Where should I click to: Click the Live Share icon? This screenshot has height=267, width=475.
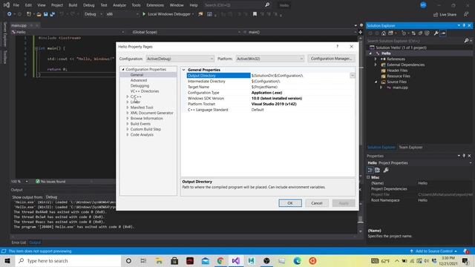click(x=436, y=15)
